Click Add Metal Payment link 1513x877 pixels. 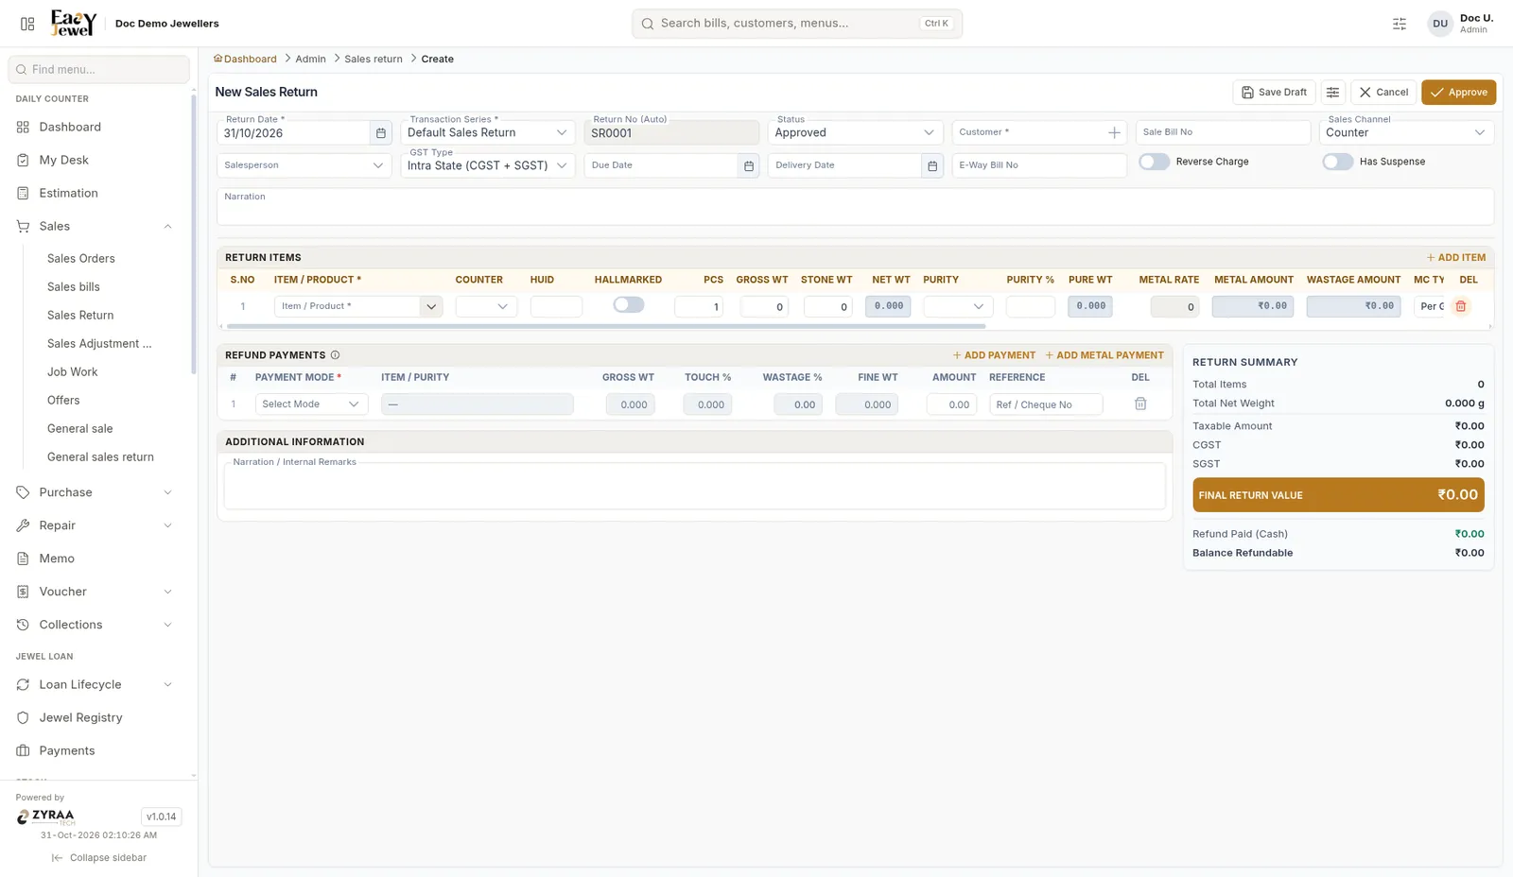pyautogui.click(x=1104, y=355)
